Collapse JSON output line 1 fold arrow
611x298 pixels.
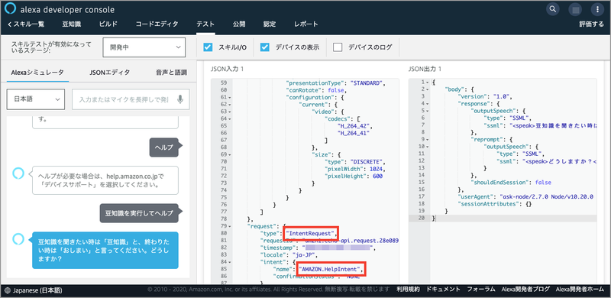428,83
